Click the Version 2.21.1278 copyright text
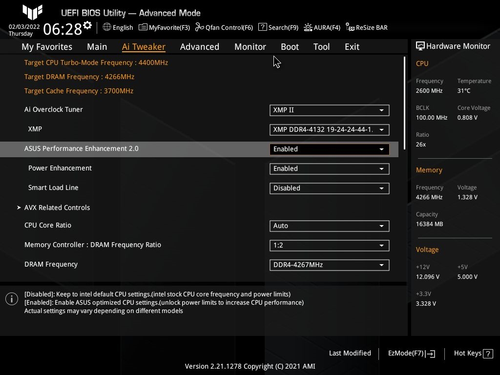Image resolution: width=500 pixels, height=375 pixels. [x=250, y=366]
